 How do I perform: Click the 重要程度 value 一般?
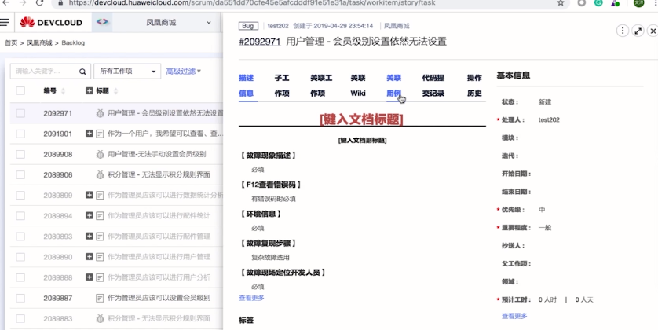[x=545, y=228]
